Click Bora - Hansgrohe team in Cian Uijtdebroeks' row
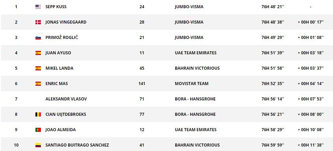Viewport: 333px width, 151px height. [195, 114]
